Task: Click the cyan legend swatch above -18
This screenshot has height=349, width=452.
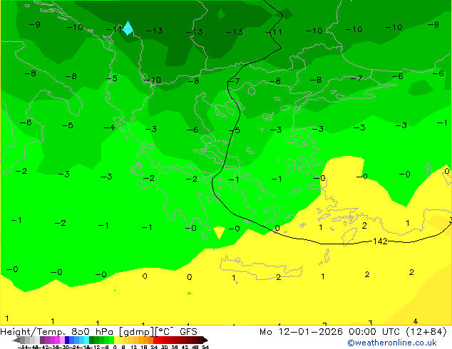Action: 86,340
